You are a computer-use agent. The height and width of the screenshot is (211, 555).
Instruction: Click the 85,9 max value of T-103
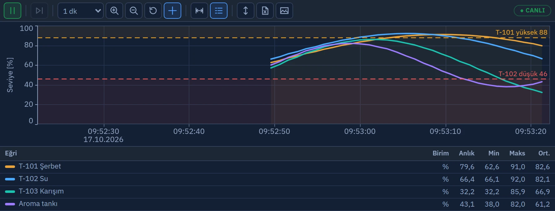(517, 192)
